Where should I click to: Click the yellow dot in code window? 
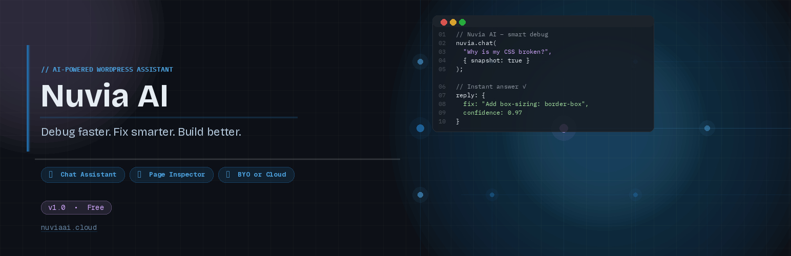coord(453,22)
